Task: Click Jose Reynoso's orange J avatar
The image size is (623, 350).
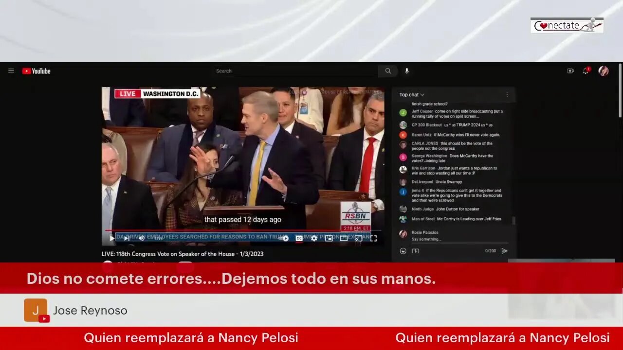Action: coord(36,310)
